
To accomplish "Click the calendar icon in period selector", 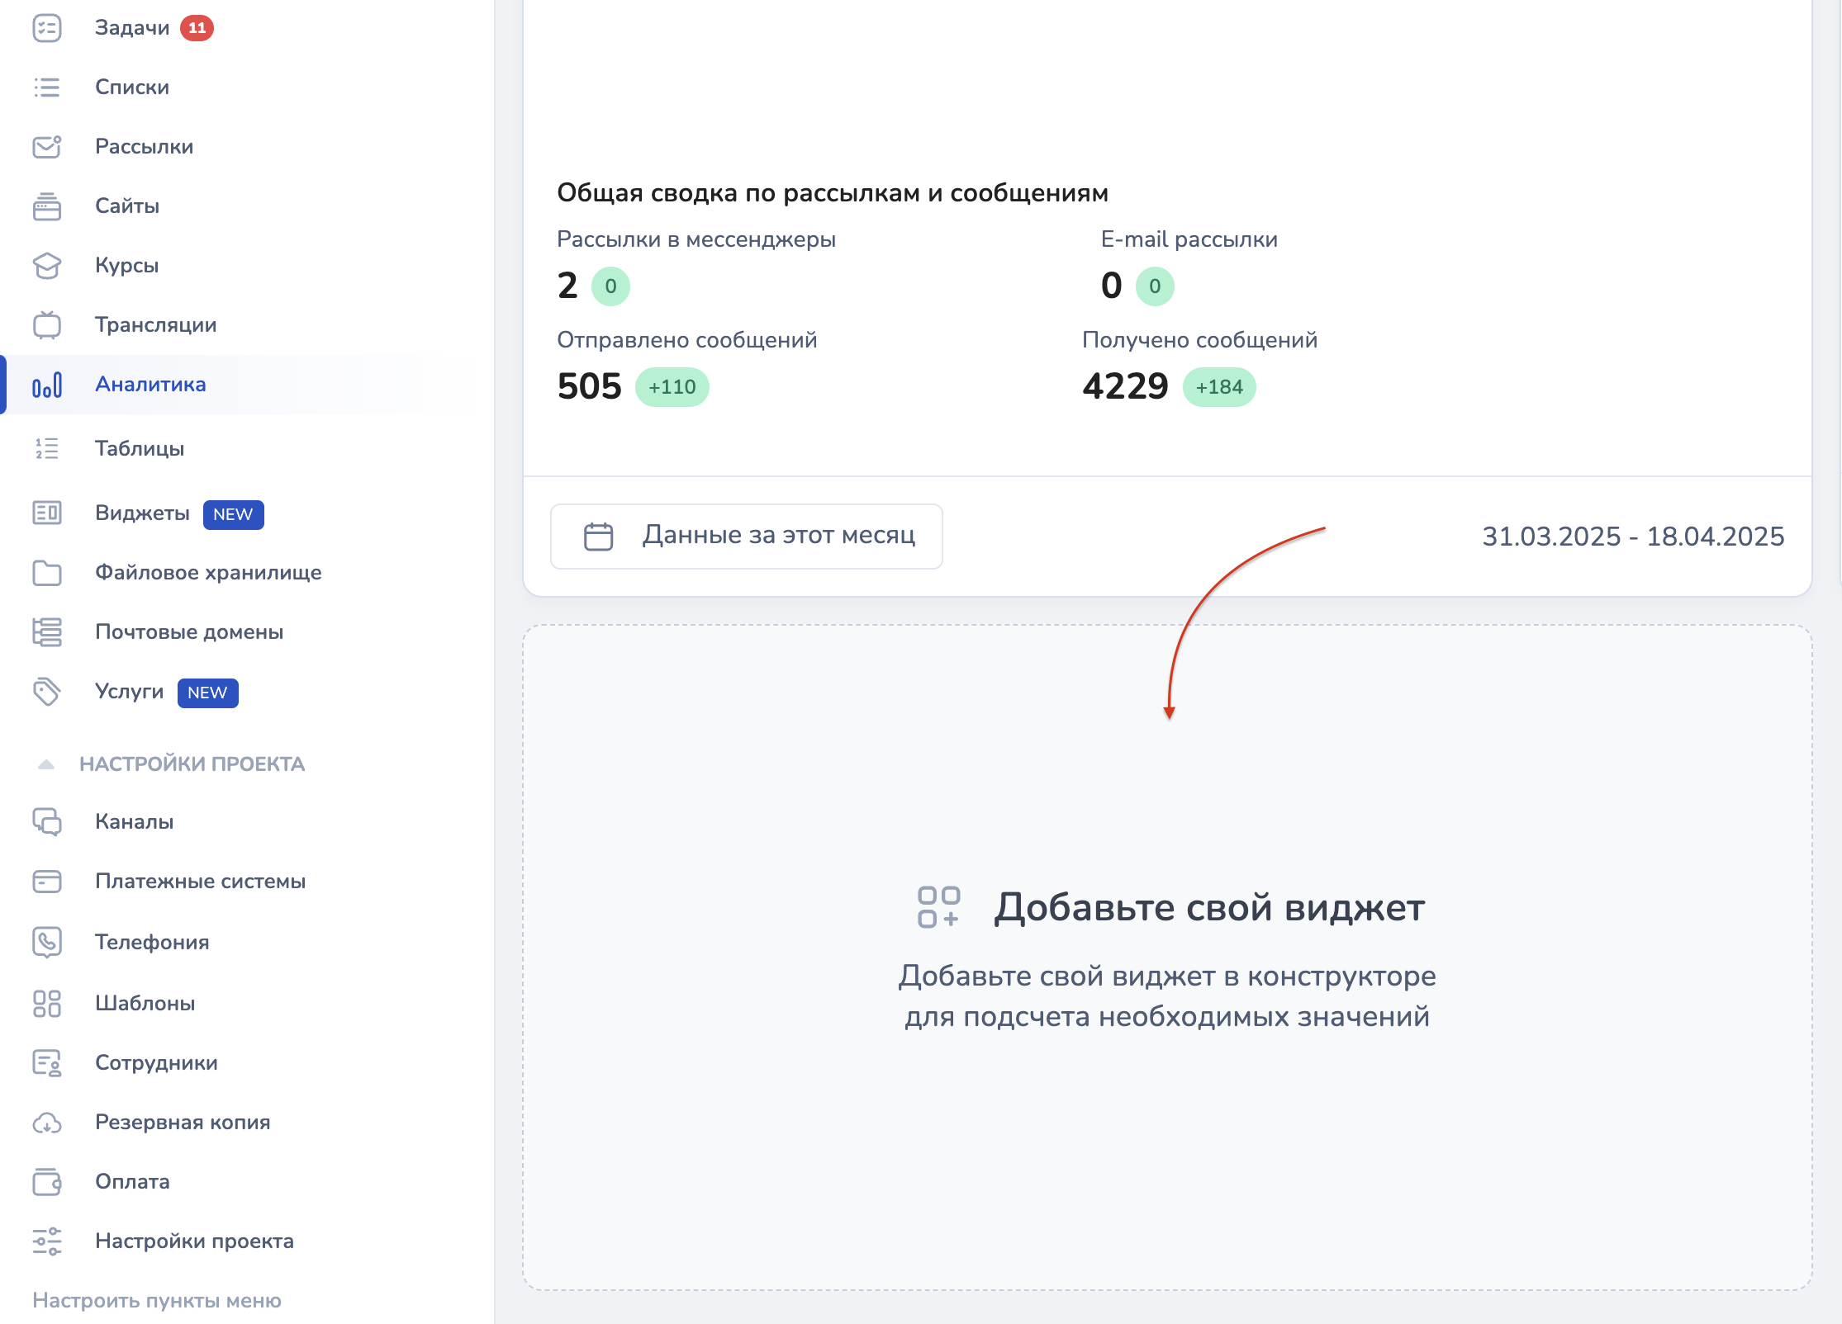I will 598,537.
